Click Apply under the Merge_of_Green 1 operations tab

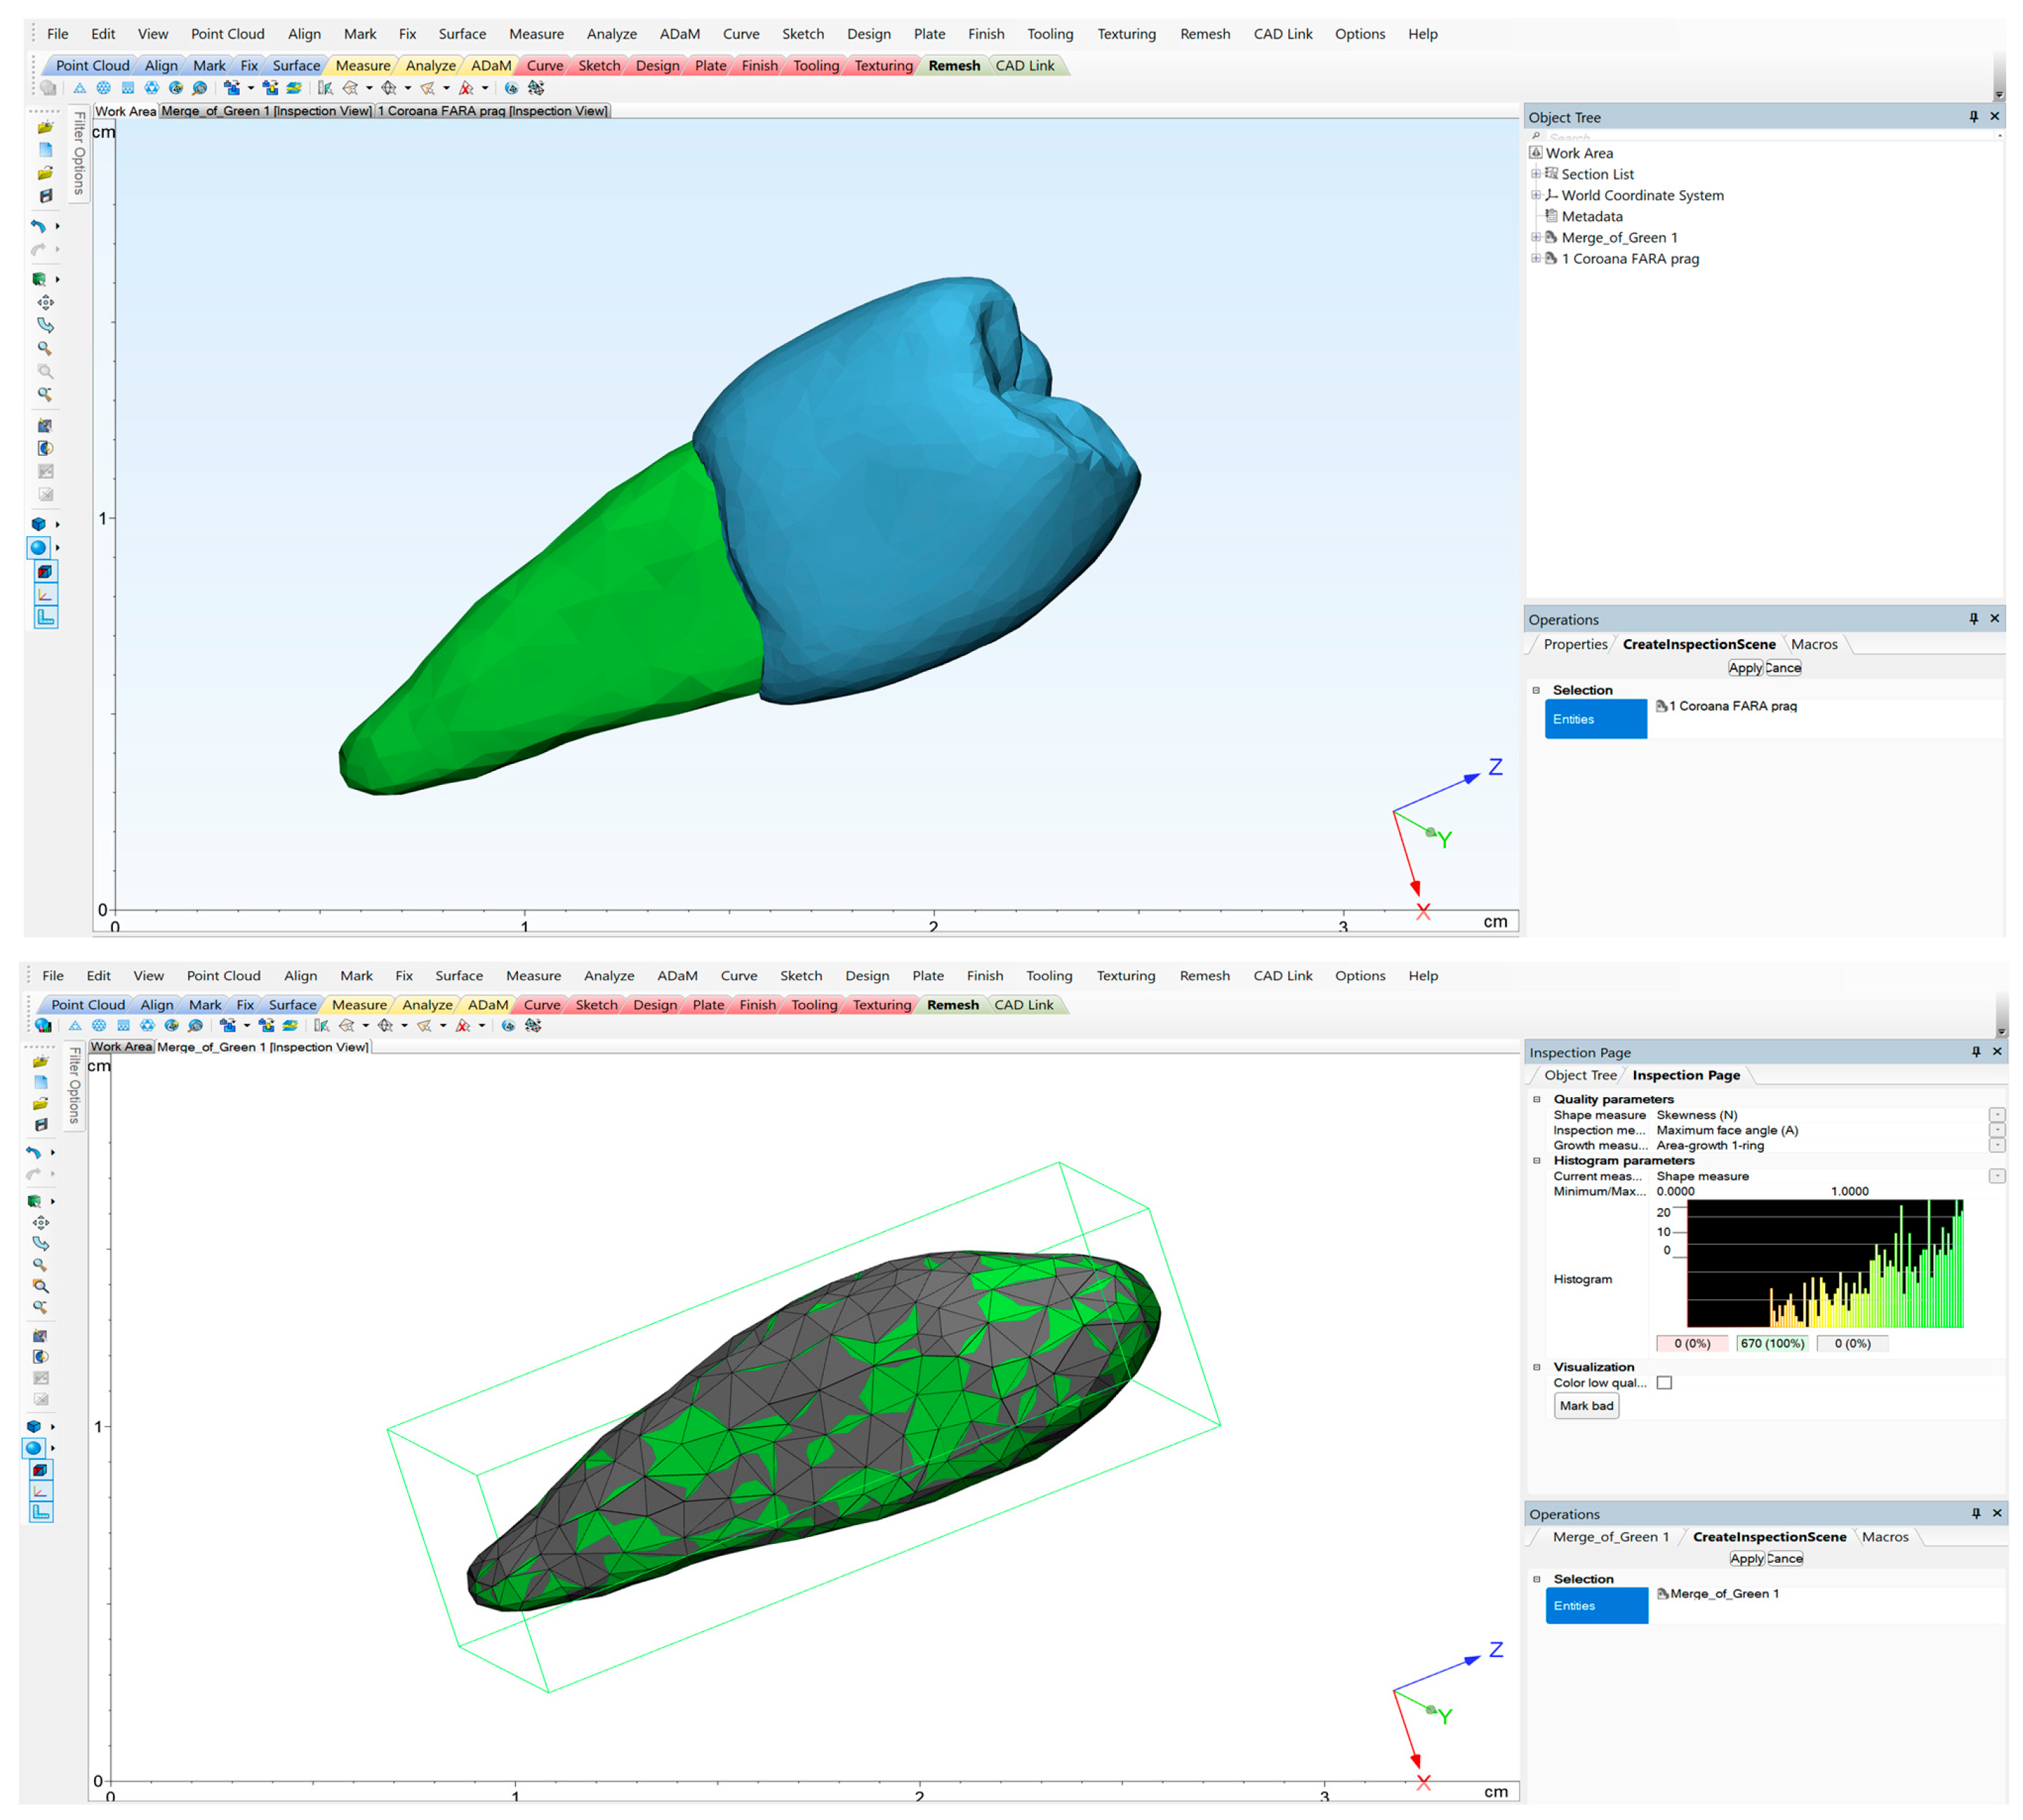click(x=1746, y=1559)
